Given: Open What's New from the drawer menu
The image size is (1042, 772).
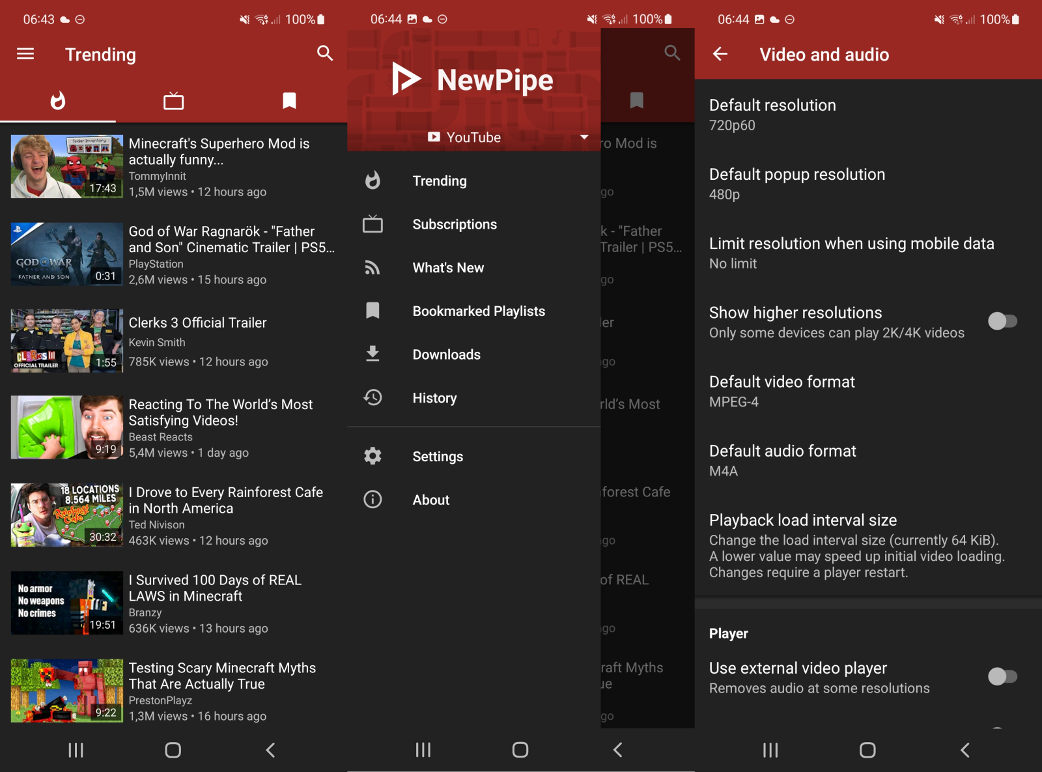Looking at the screenshot, I should click(x=473, y=268).
